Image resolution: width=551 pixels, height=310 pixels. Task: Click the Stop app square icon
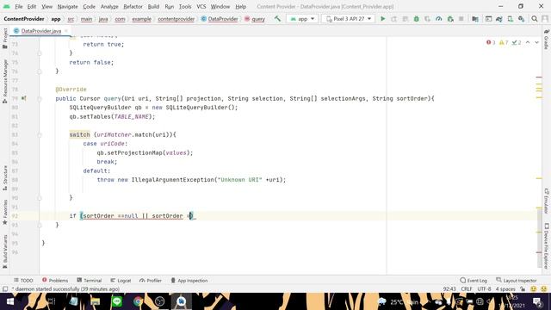(461, 19)
